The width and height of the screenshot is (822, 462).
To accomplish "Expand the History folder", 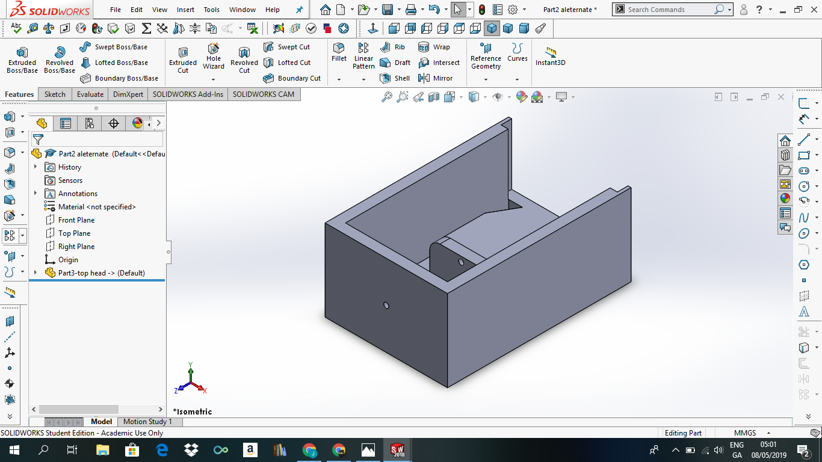I will tap(36, 167).
